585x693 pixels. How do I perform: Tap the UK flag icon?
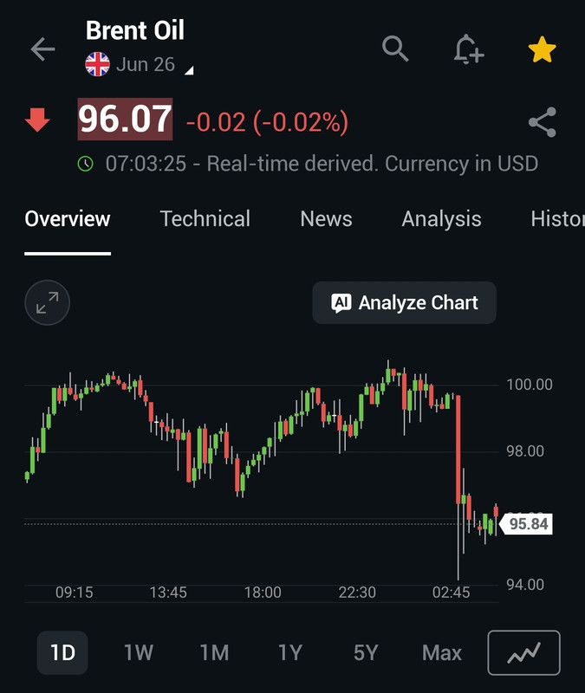[x=97, y=64]
